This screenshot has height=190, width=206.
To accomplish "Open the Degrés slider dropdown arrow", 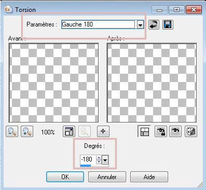I will click(x=105, y=159).
